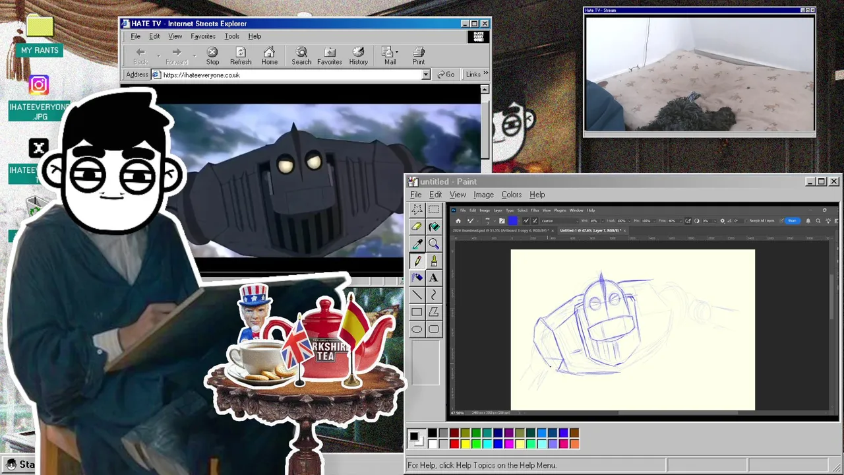
Task: Select the blue brush color swatch in Photoshop
Action: 513,221
